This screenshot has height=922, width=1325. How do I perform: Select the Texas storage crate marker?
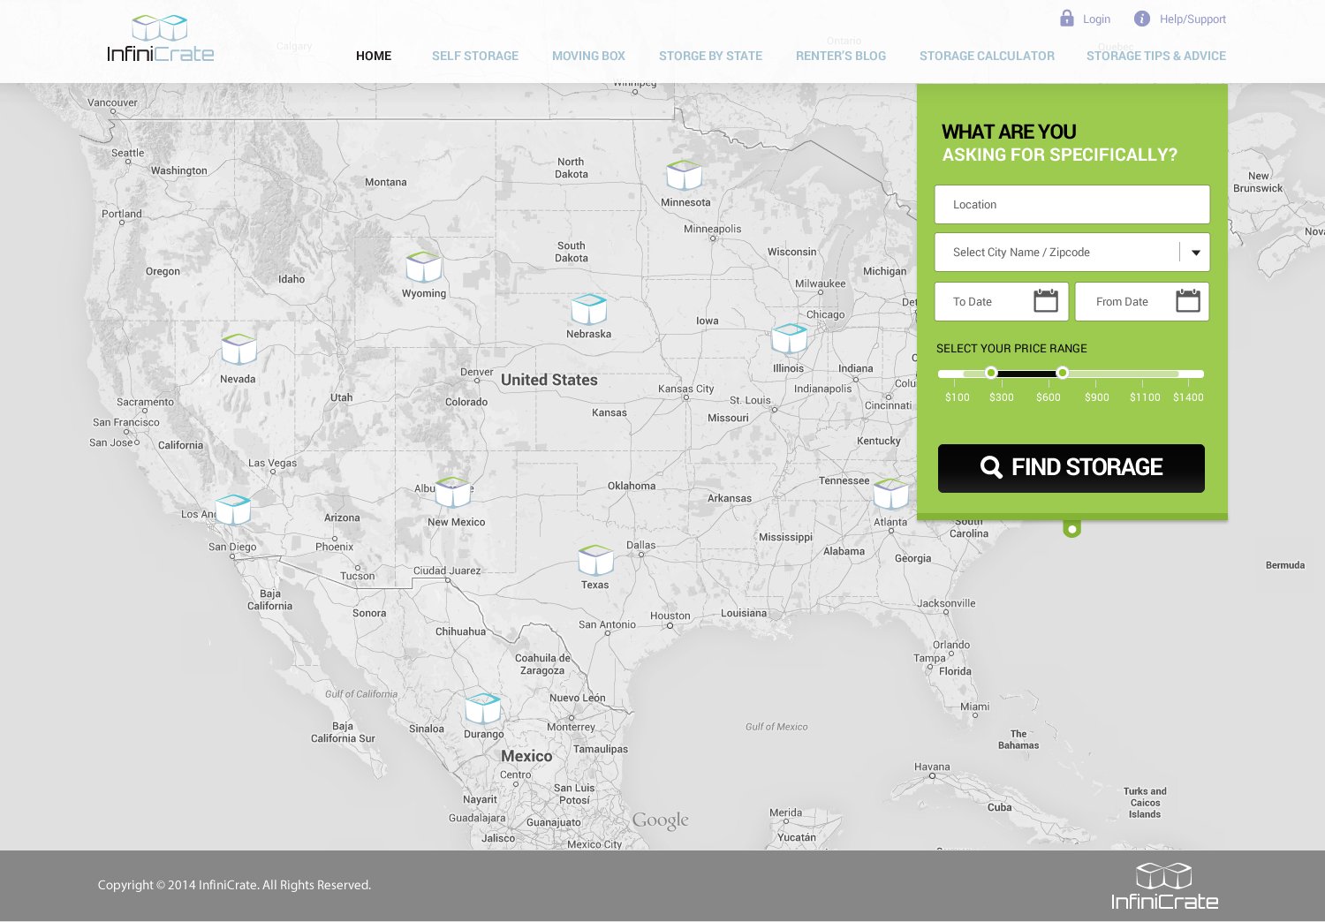pos(596,560)
